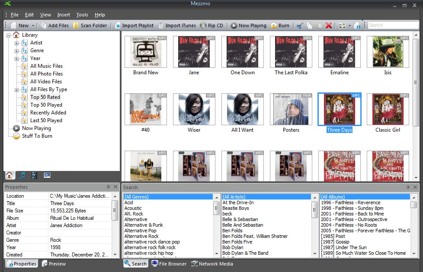The width and height of the screenshot is (423, 272).
Task: Open the Tools menu
Action: point(82,14)
